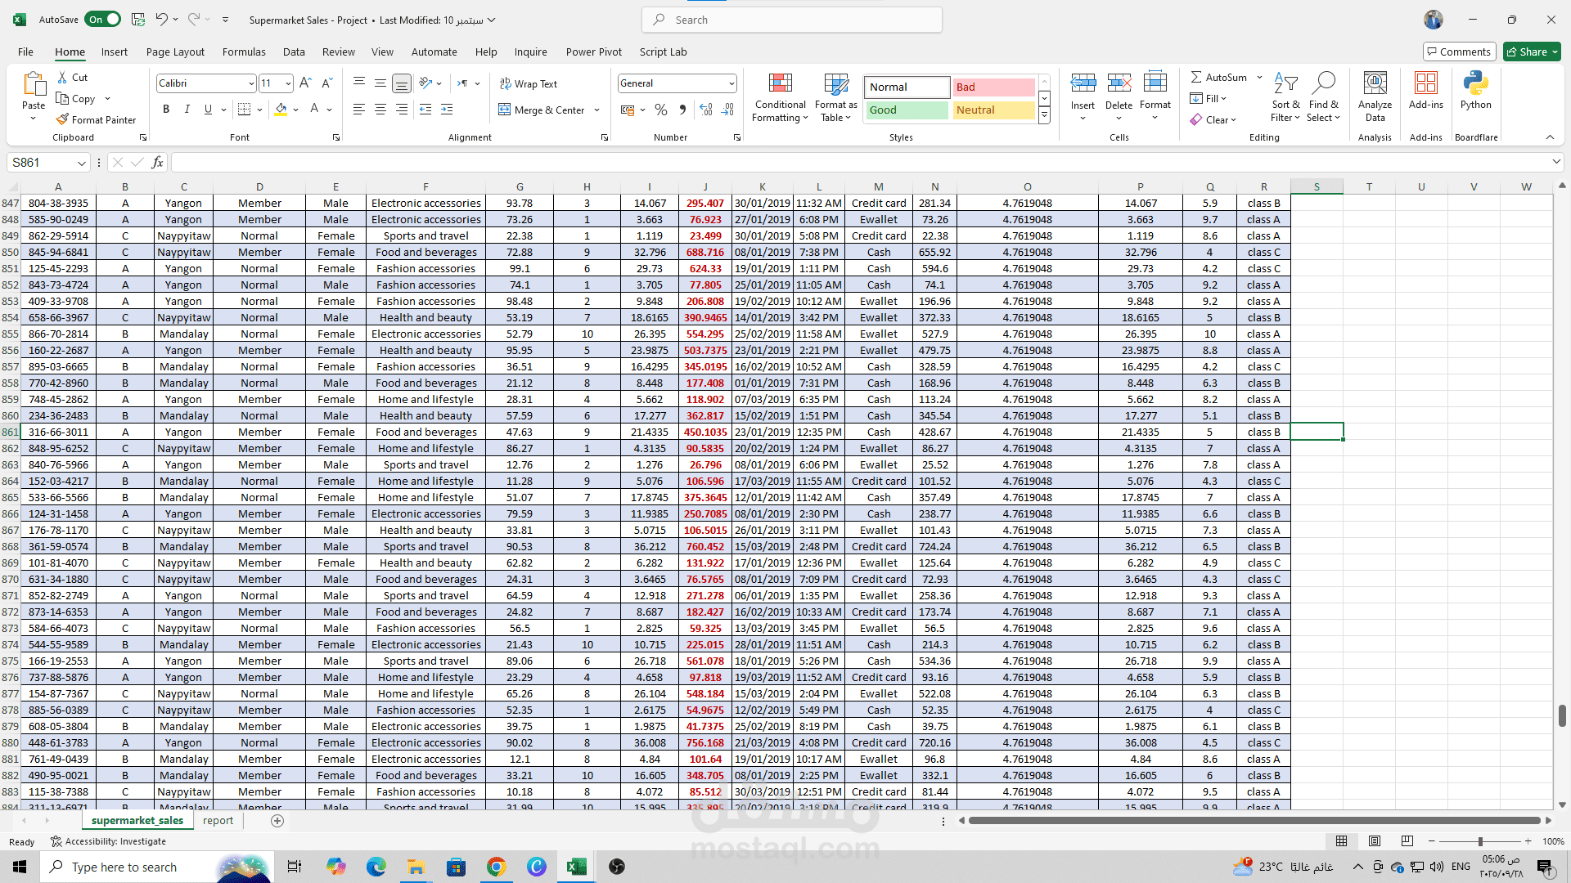Click the Python insert icon

[1475, 90]
